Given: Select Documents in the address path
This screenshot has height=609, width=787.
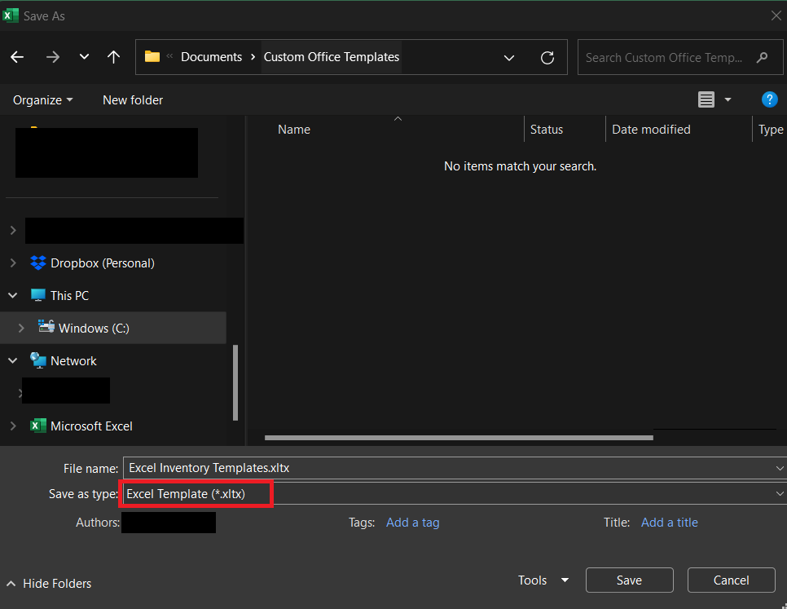Looking at the screenshot, I should point(211,57).
